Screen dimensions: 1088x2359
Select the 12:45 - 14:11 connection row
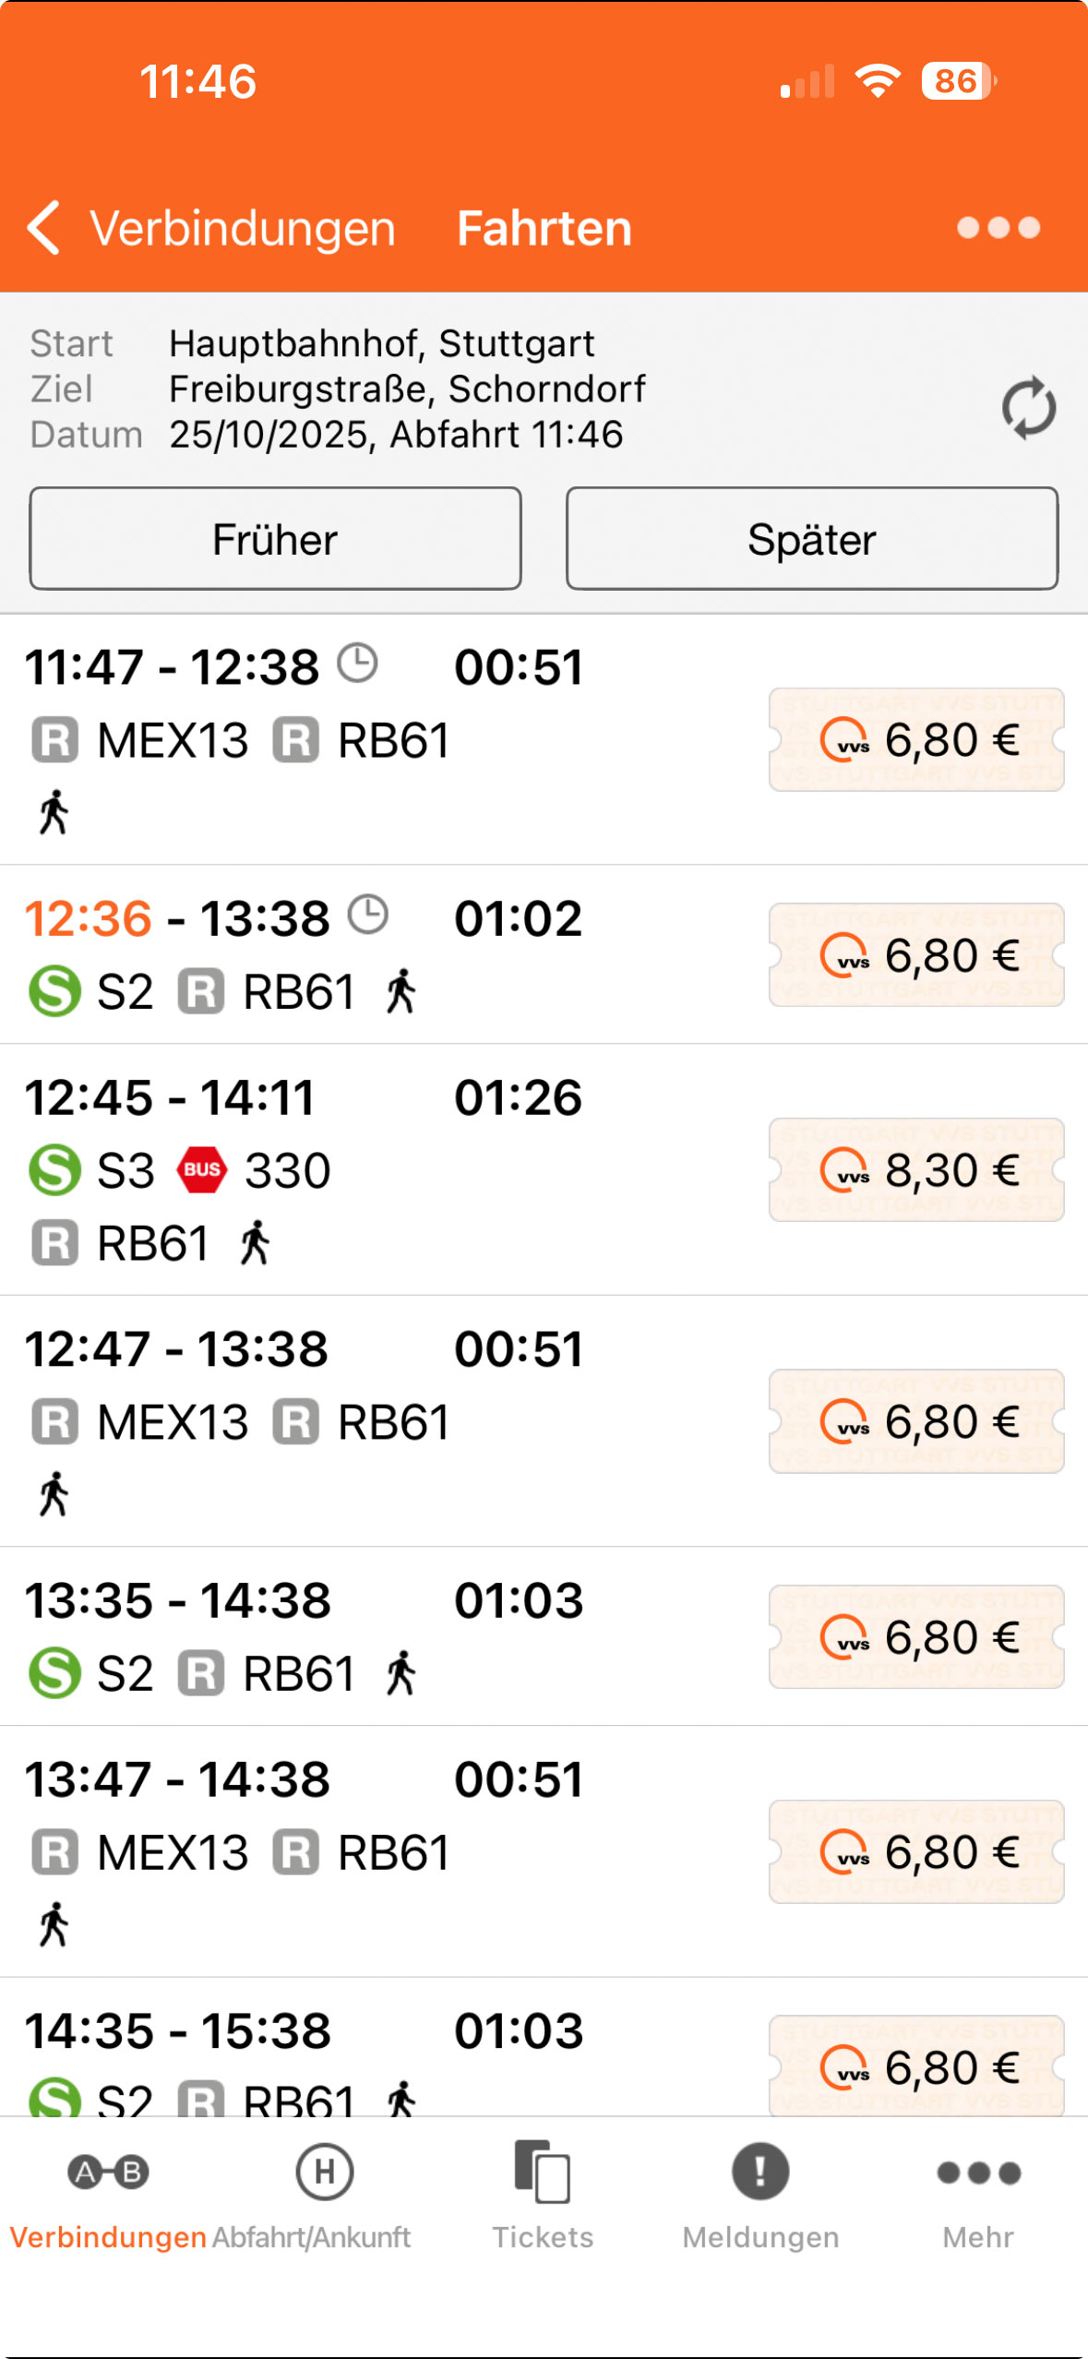(369, 1170)
